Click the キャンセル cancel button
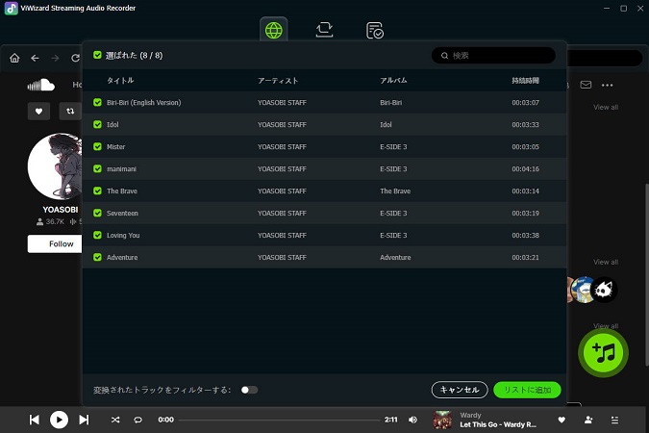Viewport: 649px width, 433px height. (x=460, y=390)
